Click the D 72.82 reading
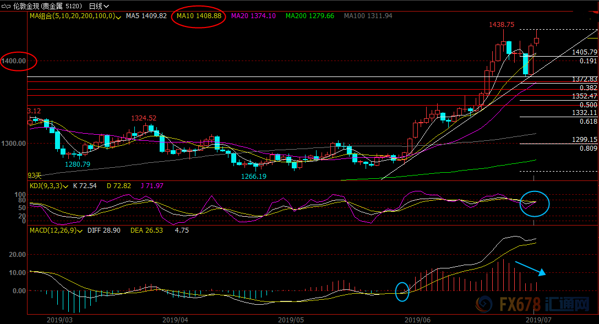This screenshot has height=324, width=599. point(119,186)
